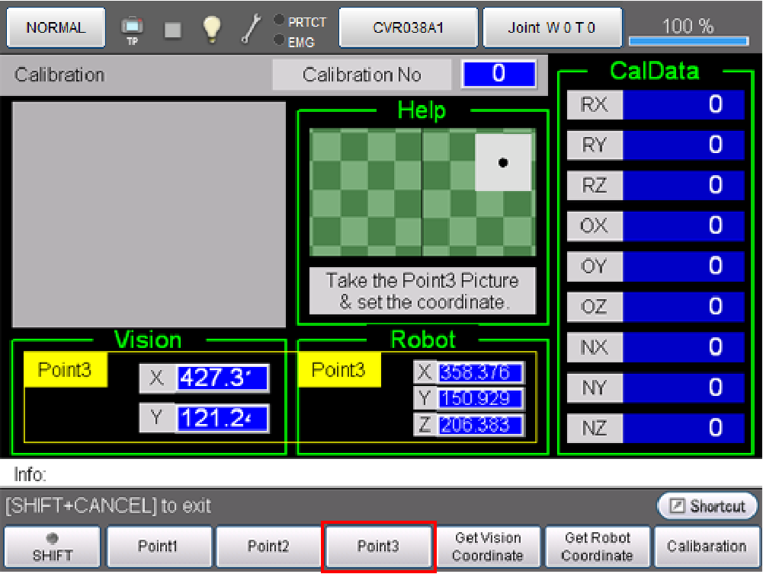Click the light bulb icon
Image resolution: width=763 pixels, height=574 pixels.
211,28
